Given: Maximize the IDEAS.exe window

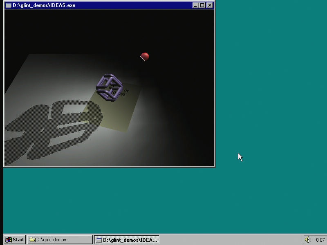Looking at the screenshot, I should pyautogui.click(x=202, y=5).
